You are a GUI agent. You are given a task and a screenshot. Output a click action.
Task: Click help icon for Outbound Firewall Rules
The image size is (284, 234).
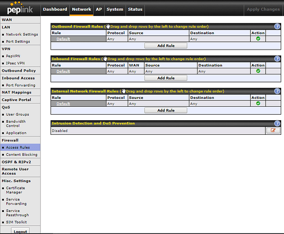point(277,27)
